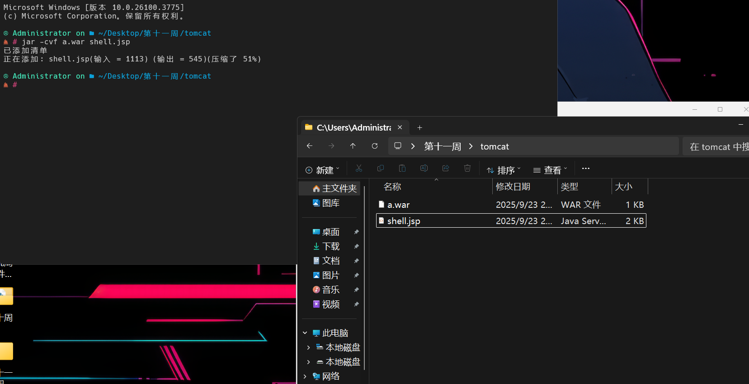Click the Share icon in toolbar
This screenshot has height=384, width=749.
click(x=446, y=169)
